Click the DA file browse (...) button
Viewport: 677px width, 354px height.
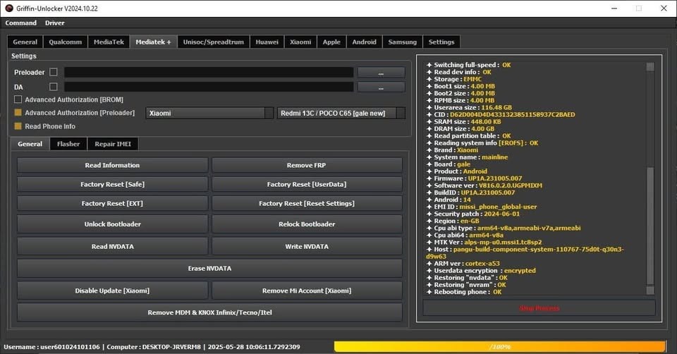tap(381, 87)
